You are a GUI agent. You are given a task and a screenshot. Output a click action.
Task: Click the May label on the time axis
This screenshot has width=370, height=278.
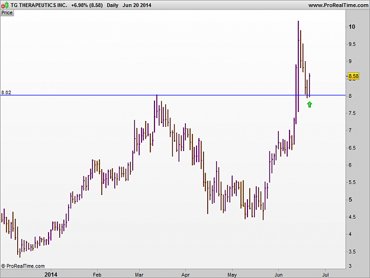tap(232, 274)
